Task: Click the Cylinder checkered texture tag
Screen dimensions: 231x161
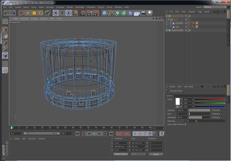Action: point(197,23)
